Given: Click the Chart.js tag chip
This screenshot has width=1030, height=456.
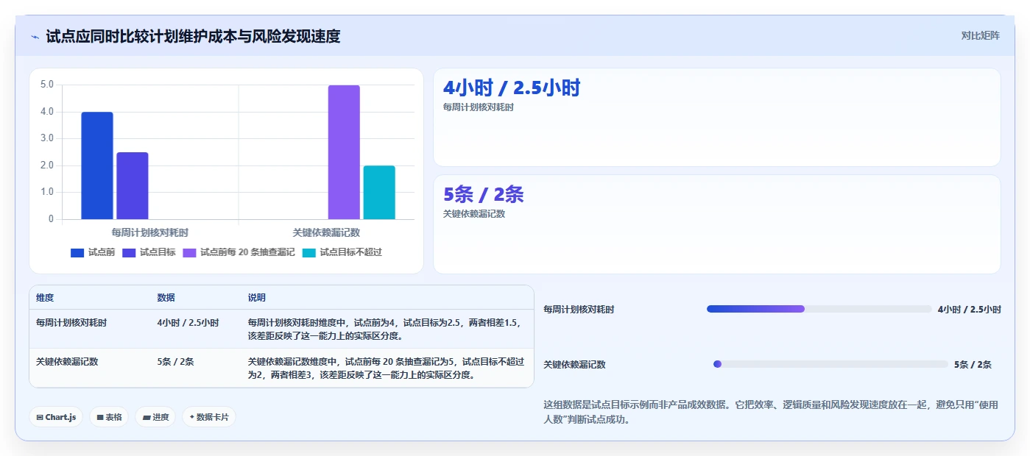Looking at the screenshot, I should (x=56, y=417).
